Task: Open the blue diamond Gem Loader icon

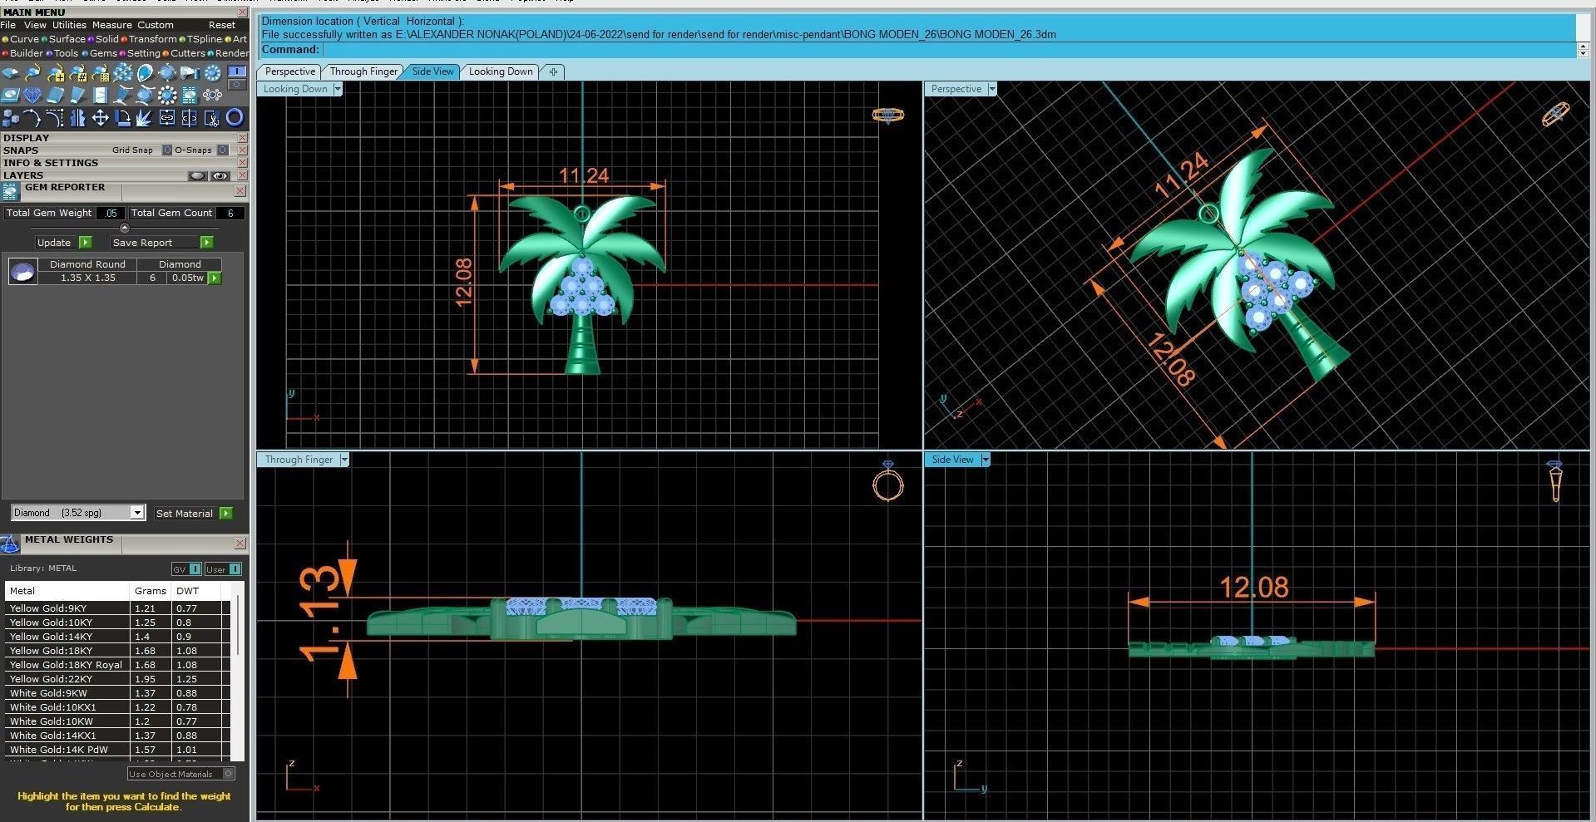Action: click(x=32, y=95)
